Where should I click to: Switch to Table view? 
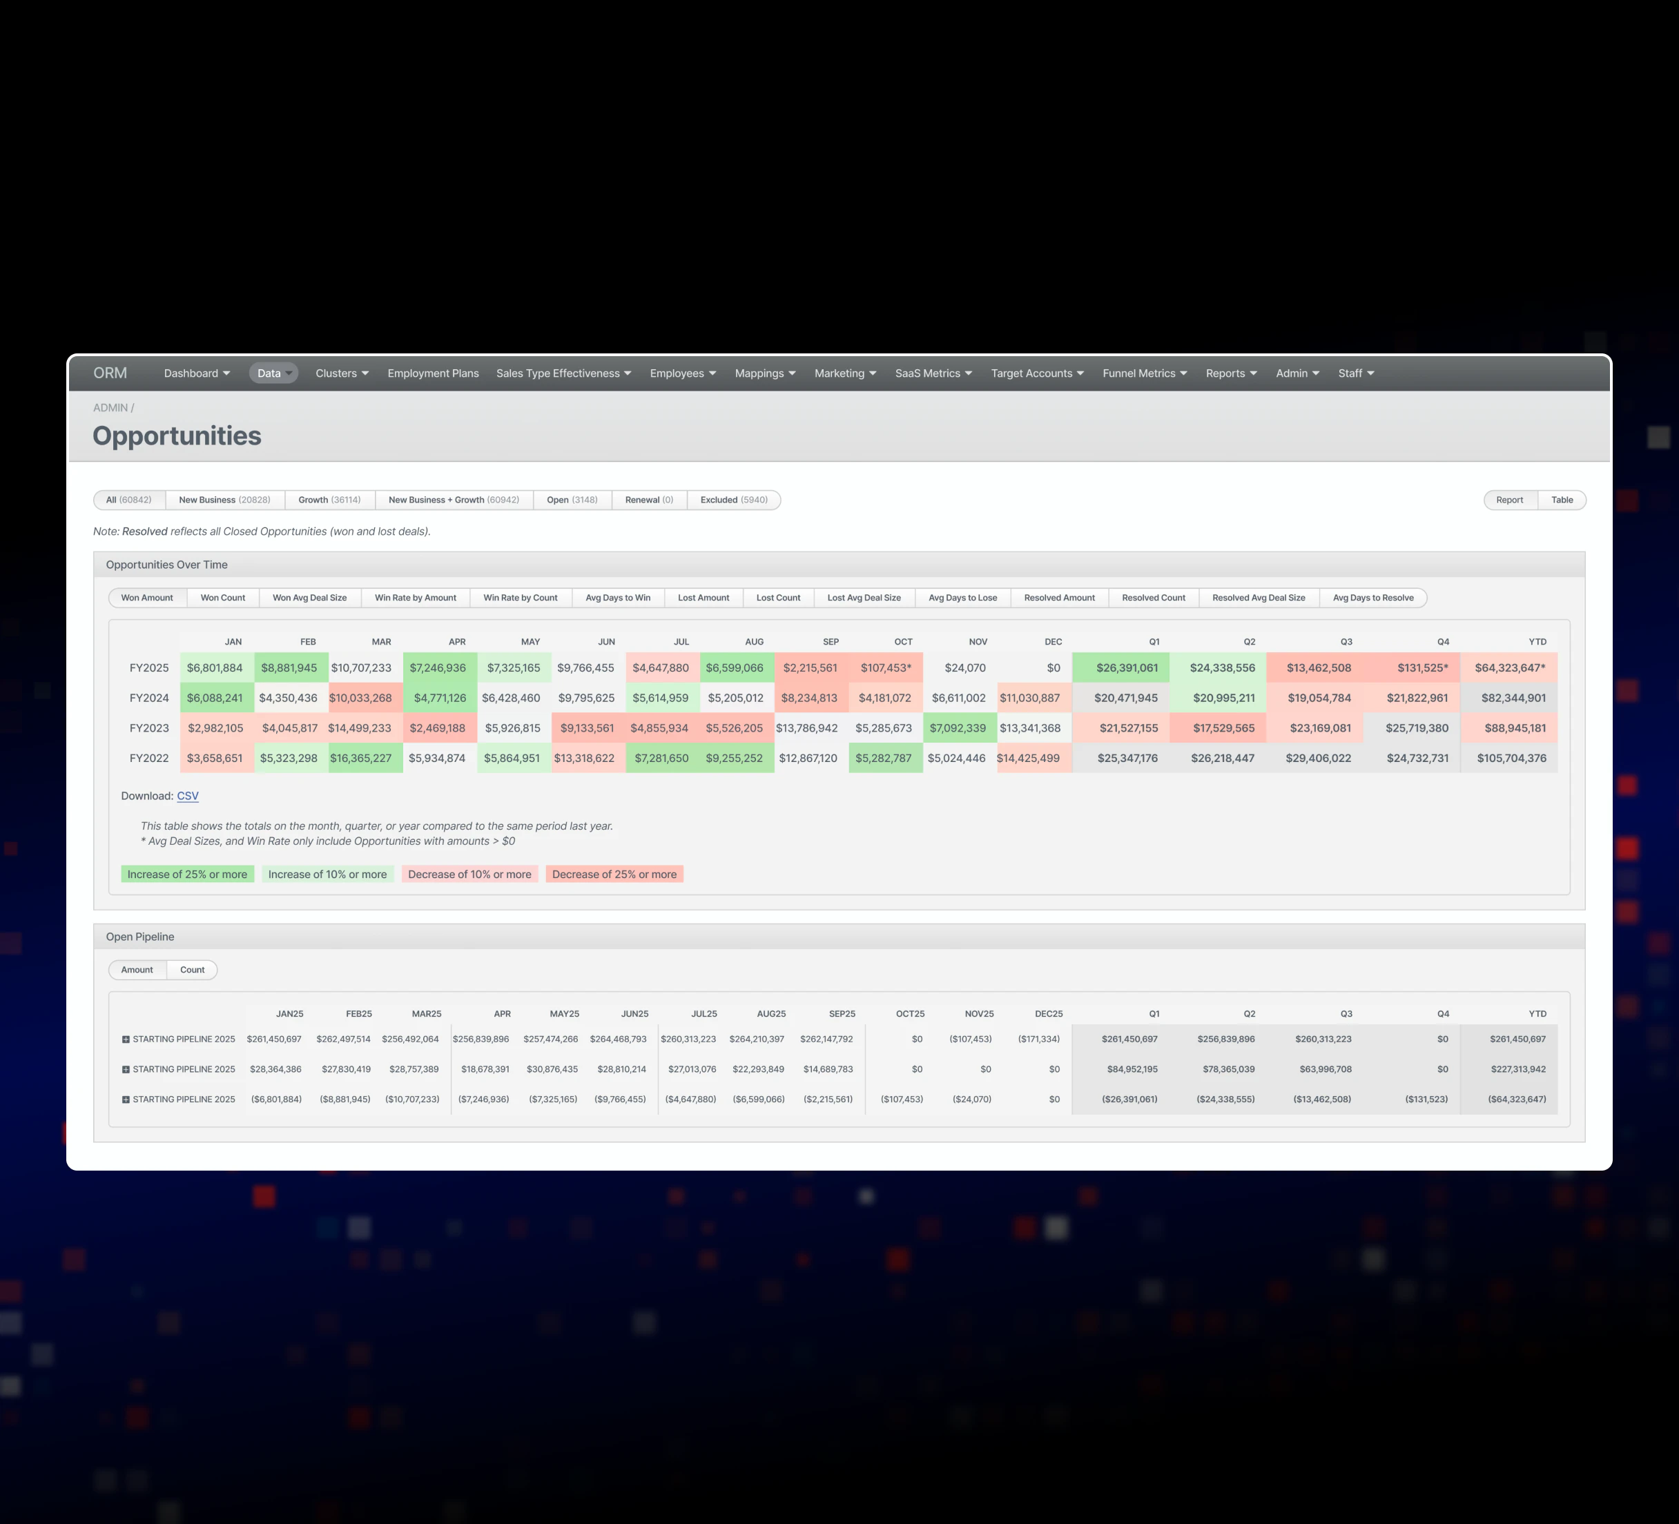pyautogui.click(x=1562, y=500)
